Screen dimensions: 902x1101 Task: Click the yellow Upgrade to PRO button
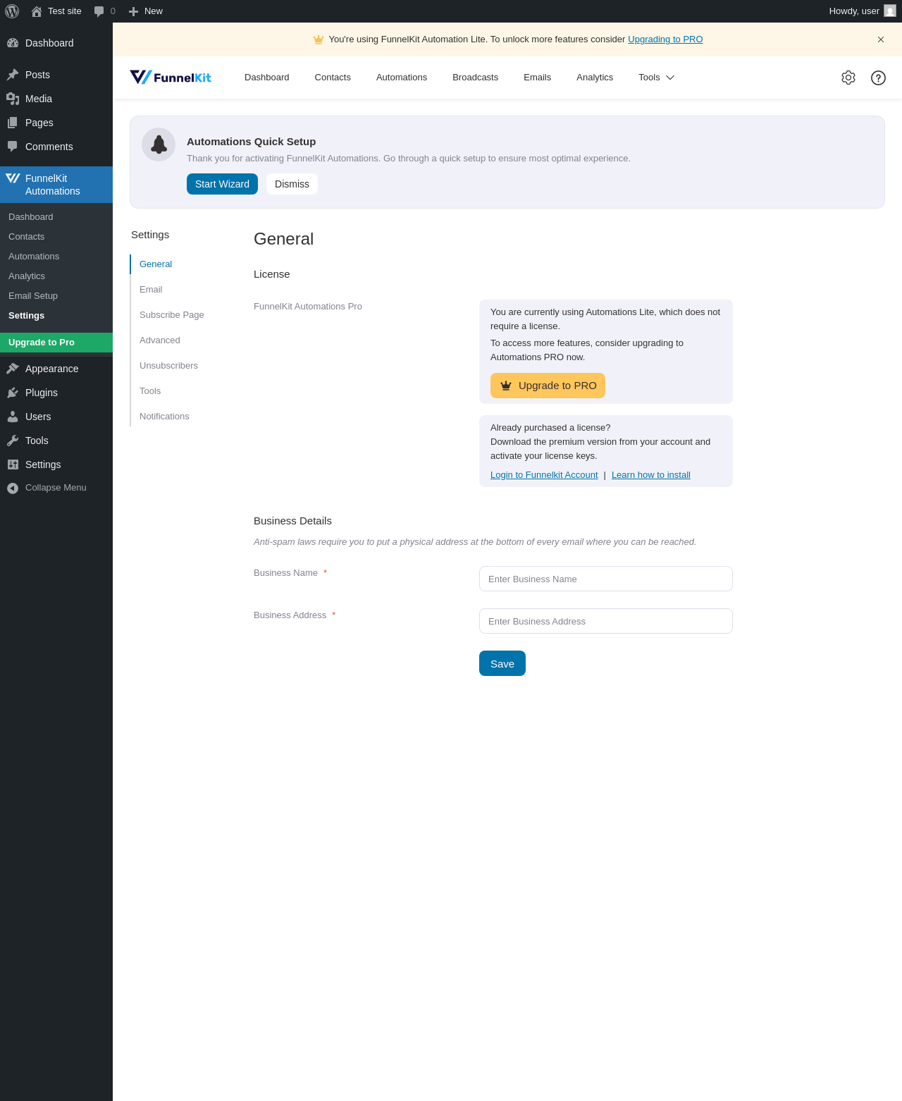pyautogui.click(x=548, y=386)
